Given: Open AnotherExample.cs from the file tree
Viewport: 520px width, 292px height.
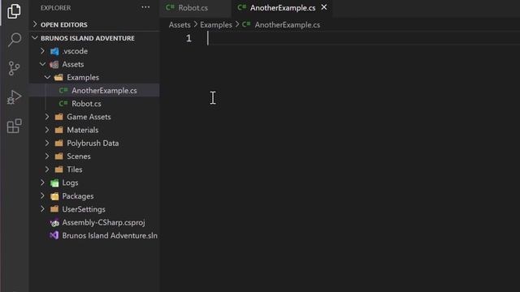Looking at the screenshot, I should 104,90.
